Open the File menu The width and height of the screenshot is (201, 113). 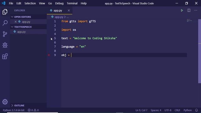click(x=11, y=3)
